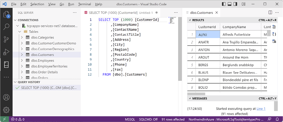Image resolution: width=283 pixels, height=122 pixels.
Task: Click the CompanyName column header
Action: tap(240, 27)
